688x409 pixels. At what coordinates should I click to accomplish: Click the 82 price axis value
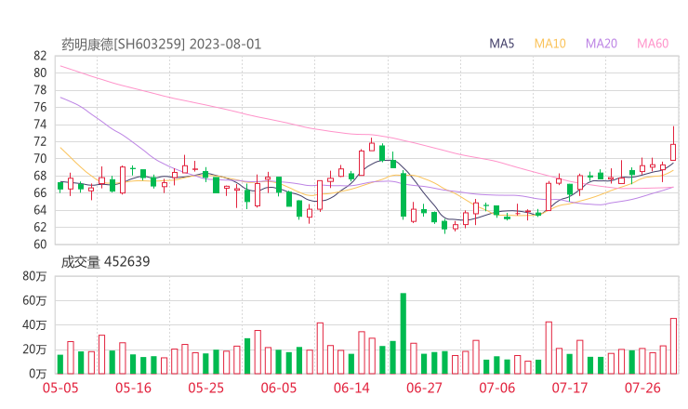[x=40, y=56]
